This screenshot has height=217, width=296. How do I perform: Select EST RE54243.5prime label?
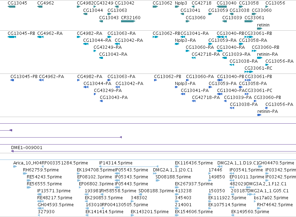(45, 177)
